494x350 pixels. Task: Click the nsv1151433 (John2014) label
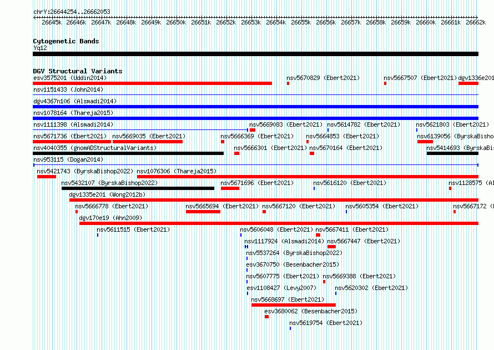(x=68, y=89)
